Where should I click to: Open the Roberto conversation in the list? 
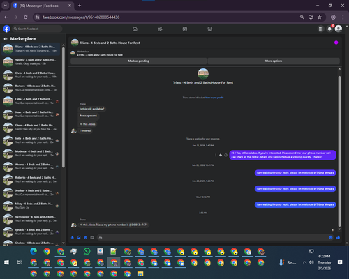coord(31,179)
